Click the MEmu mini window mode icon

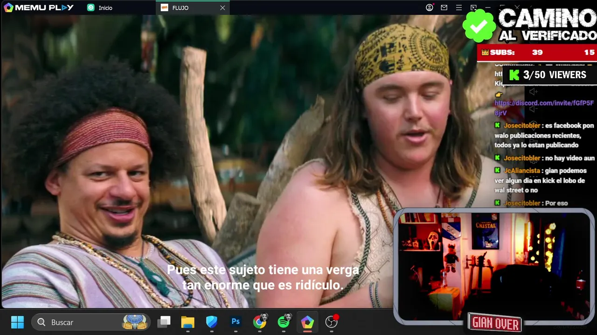tap(473, 7)
